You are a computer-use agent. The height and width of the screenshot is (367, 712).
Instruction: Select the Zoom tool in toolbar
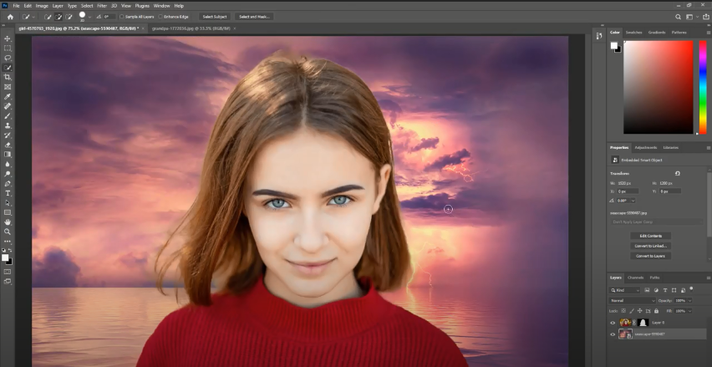[8, 232]
